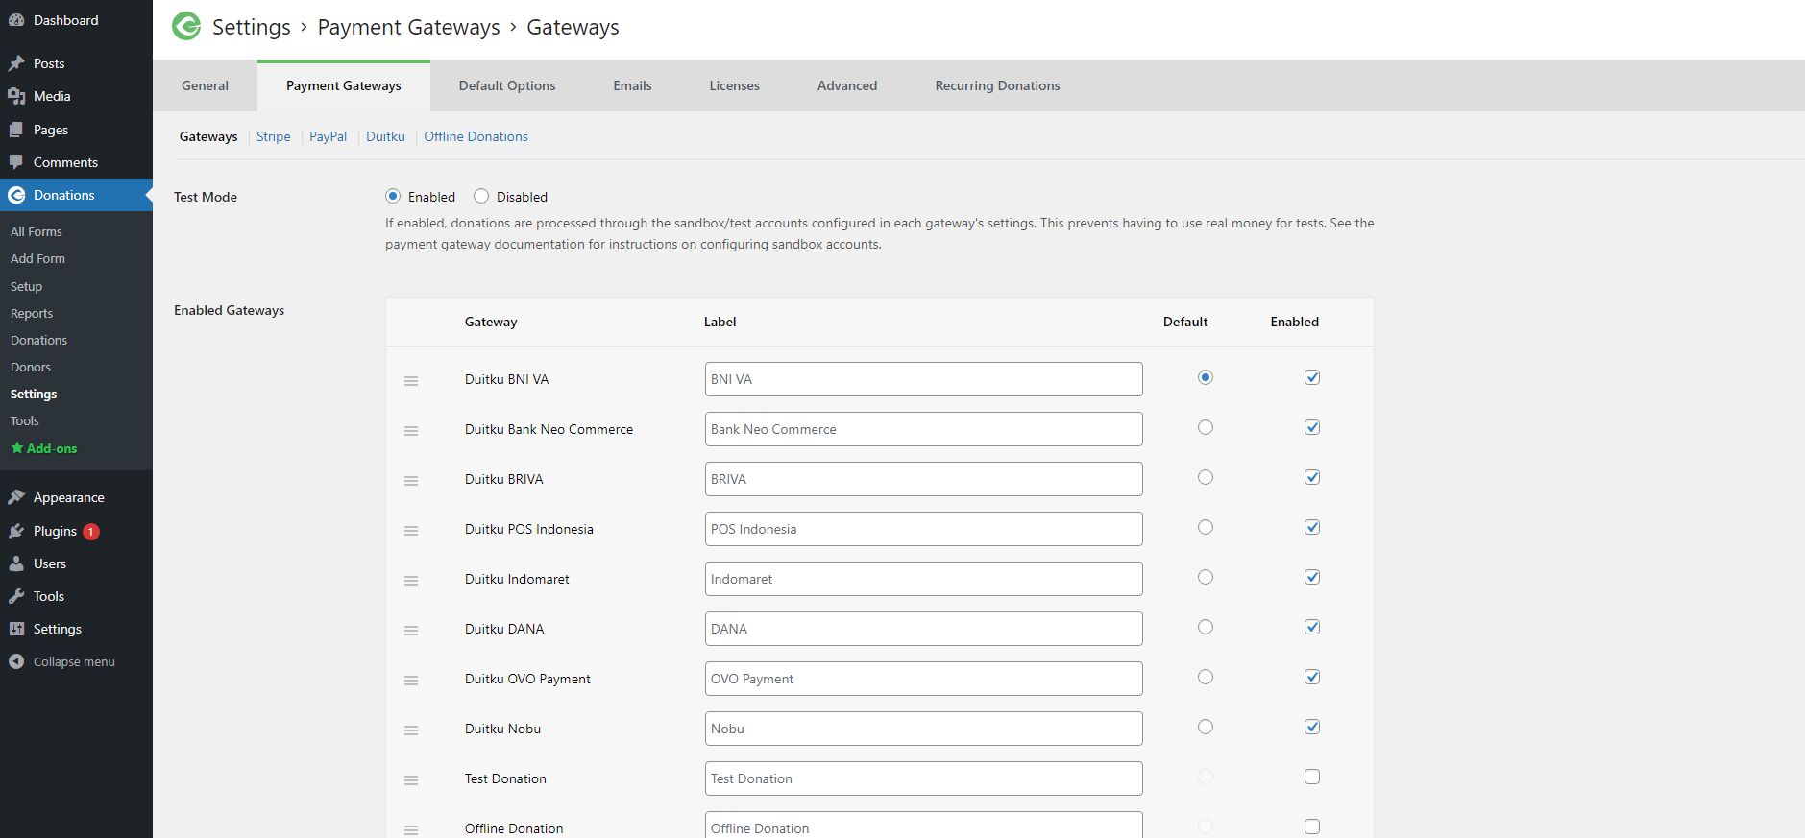Viewport: 1805px width, 838px height.
Task: Click the Plugins update count badge
Action: 91,532
